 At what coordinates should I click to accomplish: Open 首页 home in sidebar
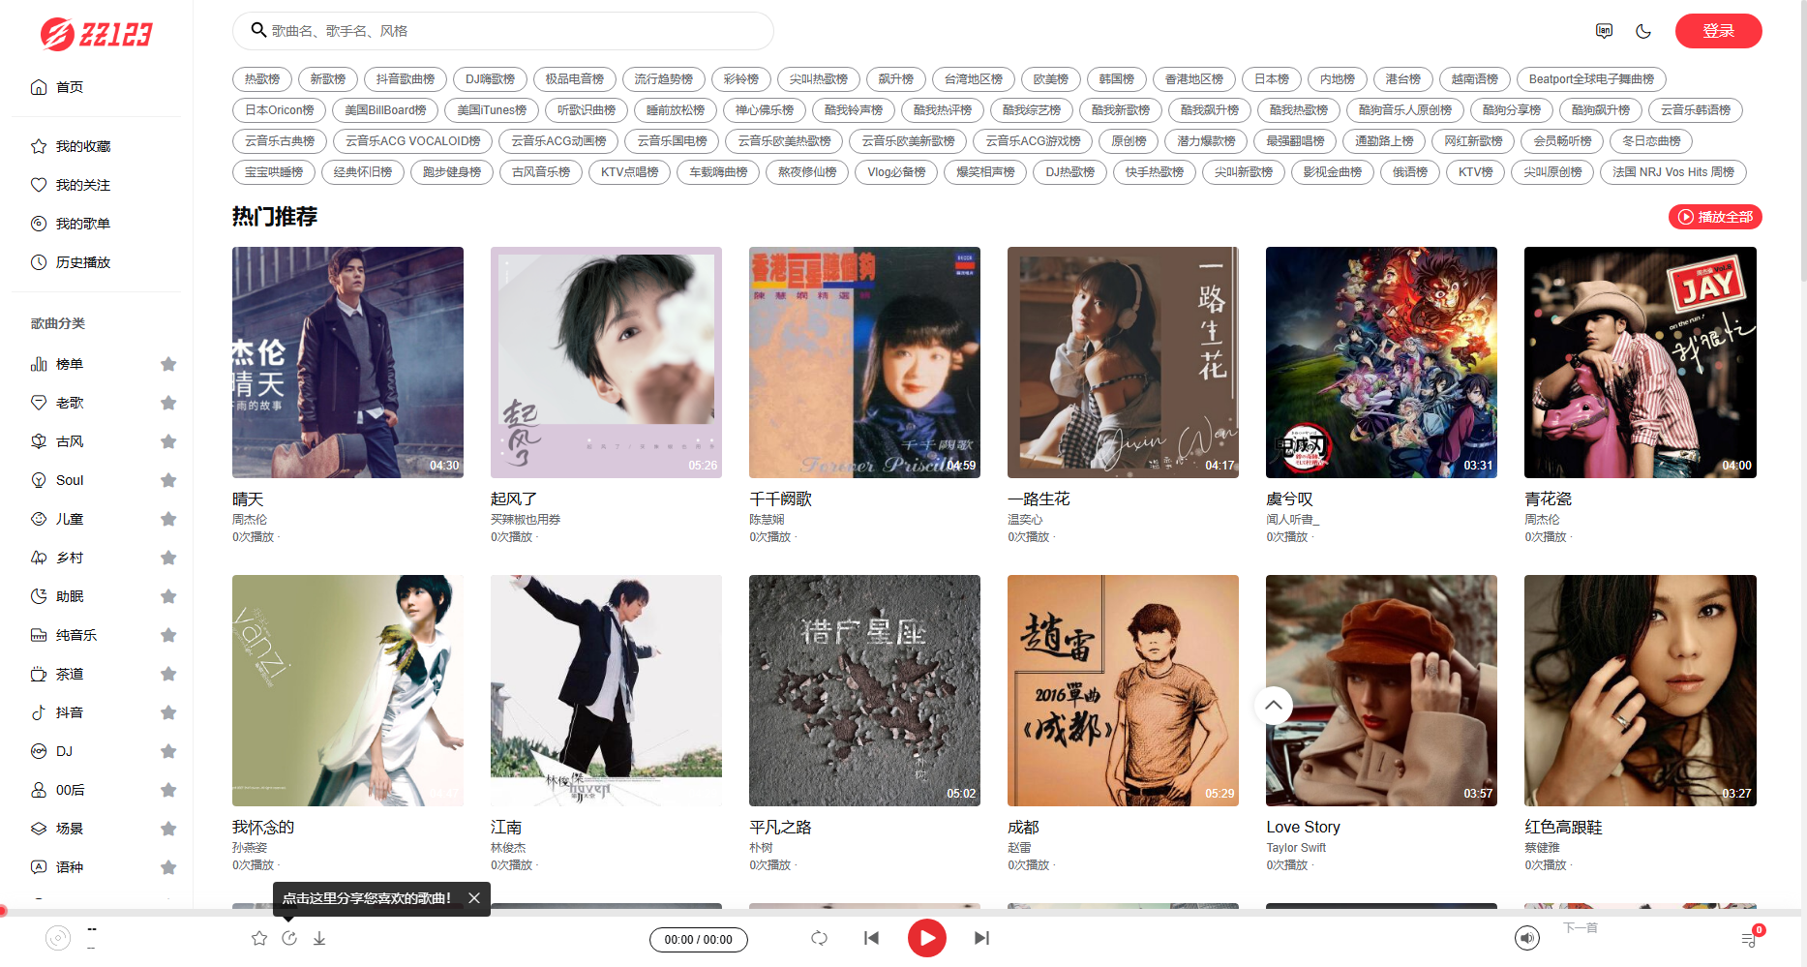click(57, 87)
